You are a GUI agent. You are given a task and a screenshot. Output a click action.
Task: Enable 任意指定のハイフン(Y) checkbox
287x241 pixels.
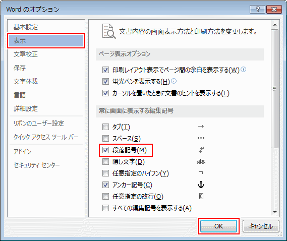pyautogui.click(x=105, y=173)
